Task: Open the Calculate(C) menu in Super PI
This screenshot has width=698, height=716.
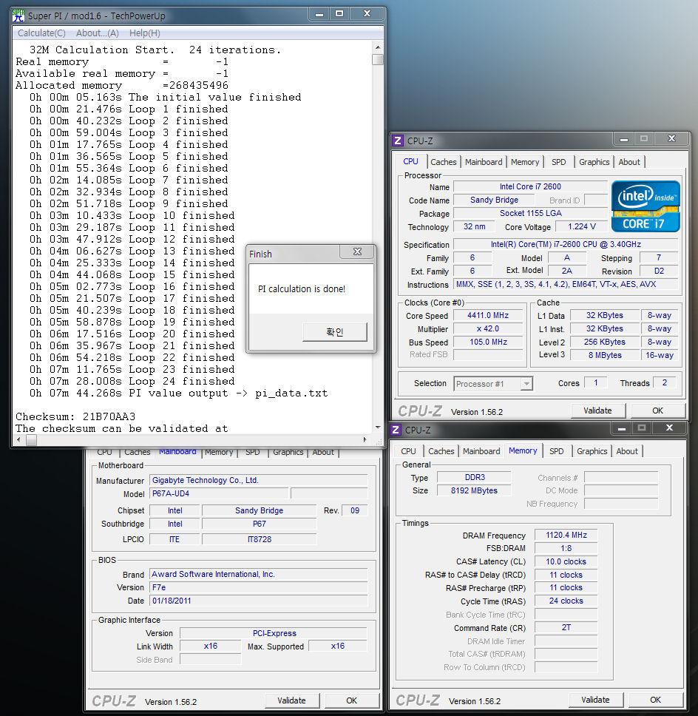Action: pos(41,33)
